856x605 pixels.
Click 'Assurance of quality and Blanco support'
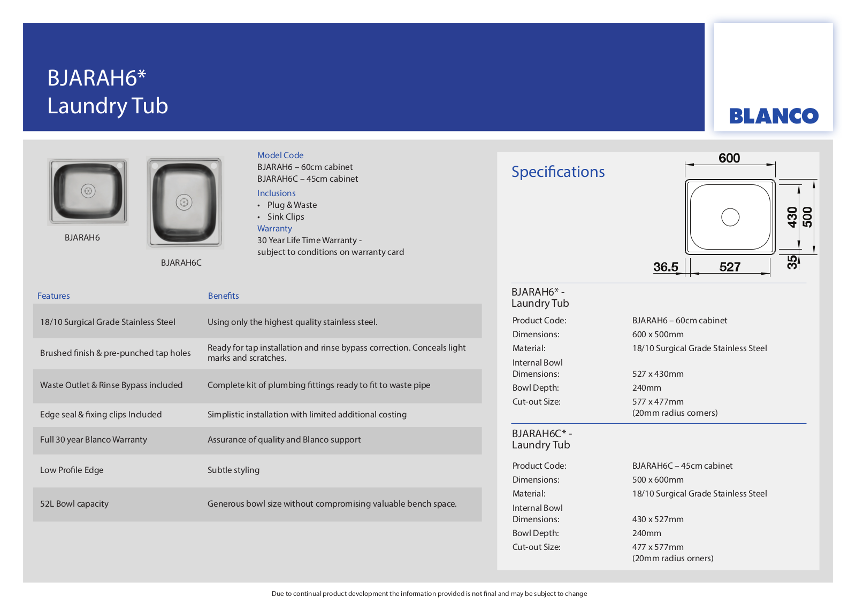click(x=284, y=439)
